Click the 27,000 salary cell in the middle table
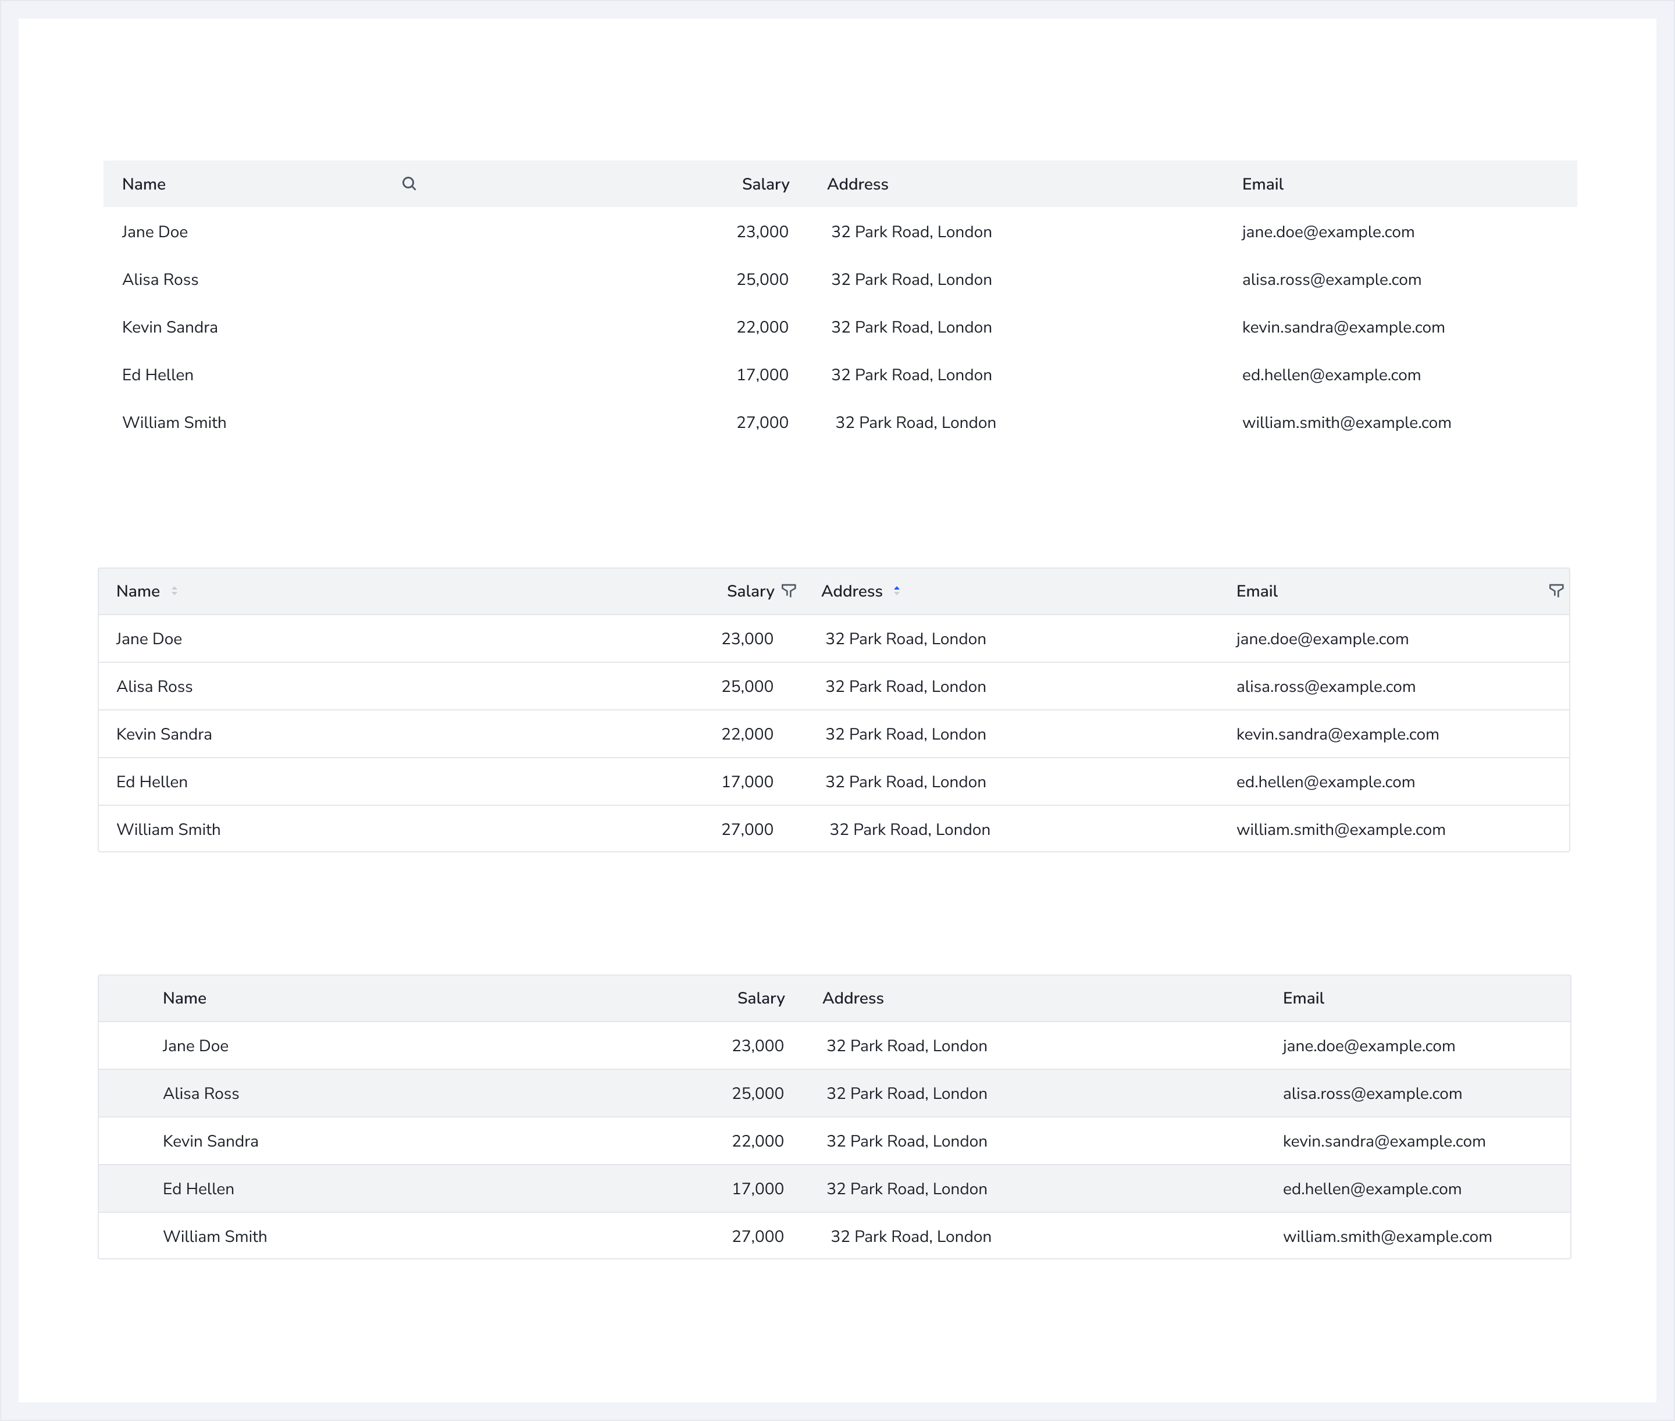The width and height of the screenshot is (1675, 1421). pyautogui.click(x=747, y=830)
